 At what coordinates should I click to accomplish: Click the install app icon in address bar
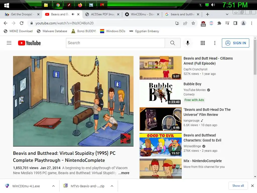click(x=177, y=23)
